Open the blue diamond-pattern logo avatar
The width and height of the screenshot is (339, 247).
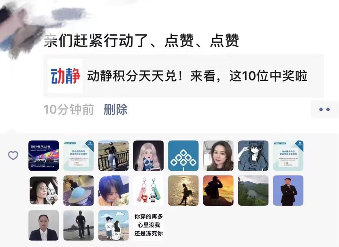point(183,156)
